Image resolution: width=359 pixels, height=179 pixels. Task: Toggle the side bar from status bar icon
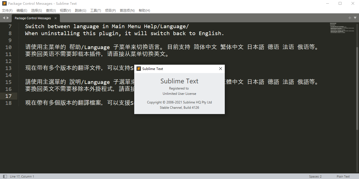click(5, 176)
